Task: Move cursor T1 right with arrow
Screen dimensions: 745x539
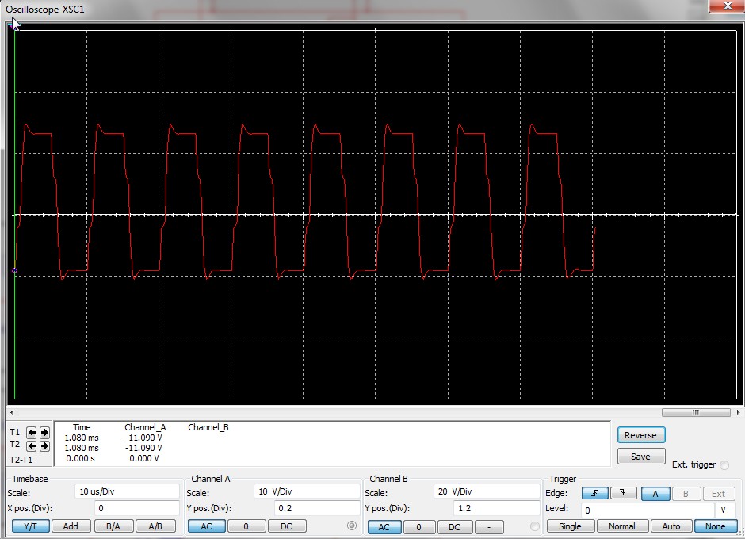Action: [44, 432]
